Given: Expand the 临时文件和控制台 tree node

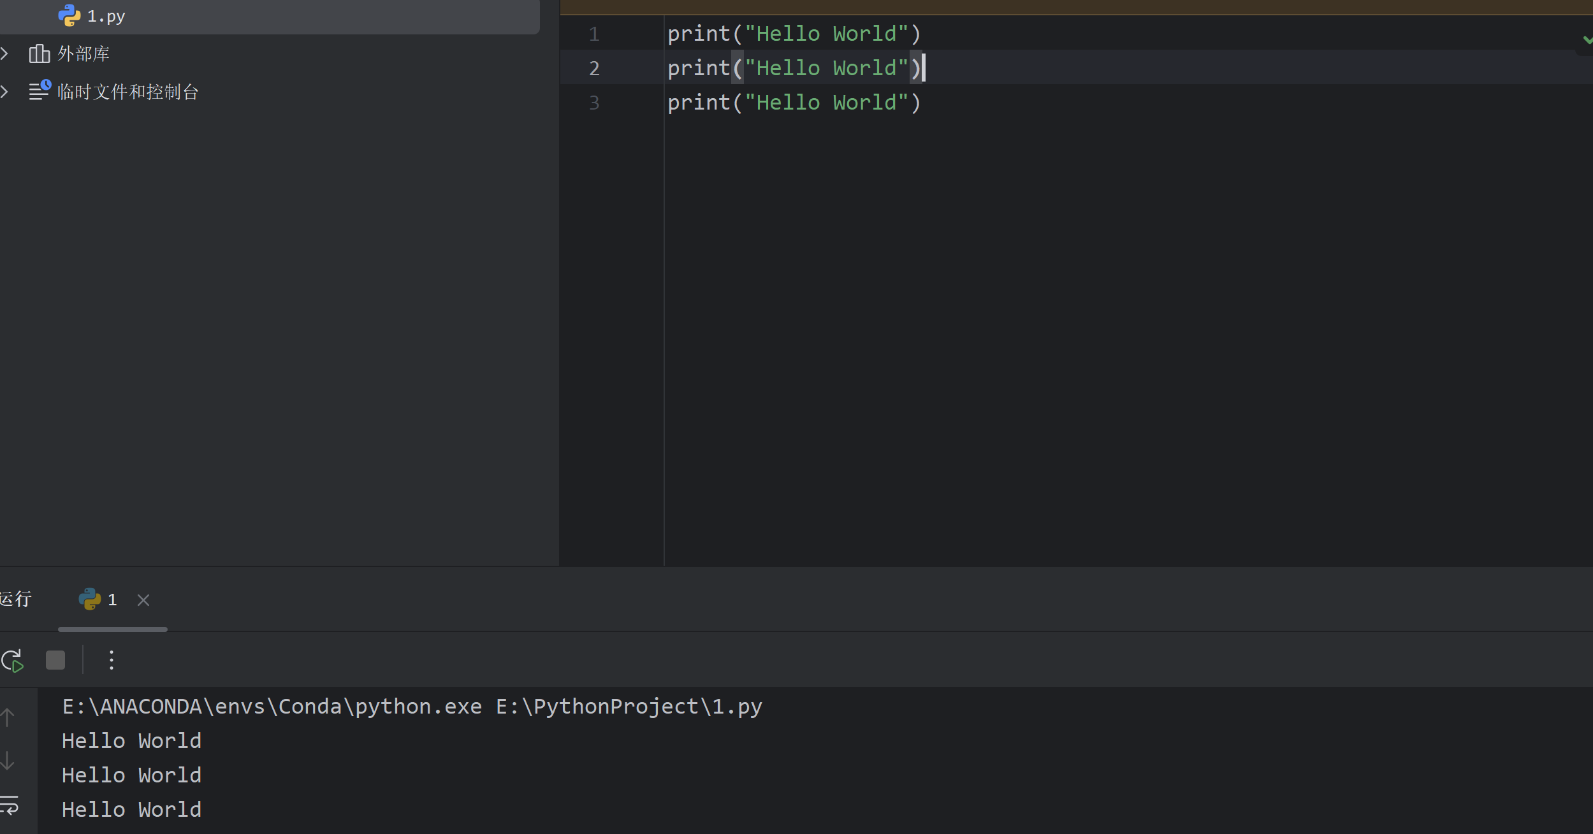Looking at the screenshot, I should click(x=6, y=91).
